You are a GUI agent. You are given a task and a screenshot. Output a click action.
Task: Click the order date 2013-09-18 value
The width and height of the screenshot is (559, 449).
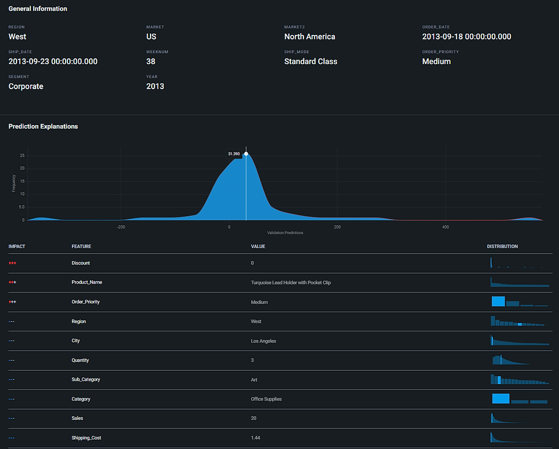[x=467, y=37]
